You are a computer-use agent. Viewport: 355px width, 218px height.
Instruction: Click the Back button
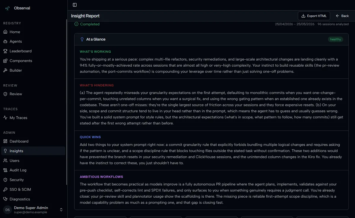coord(342,16)
